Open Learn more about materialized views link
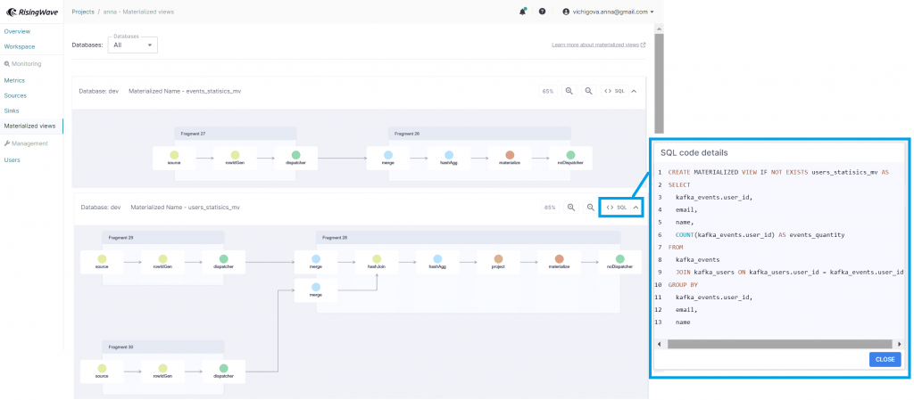This screenshot has height=400, width=914. [x=598, y=44]
